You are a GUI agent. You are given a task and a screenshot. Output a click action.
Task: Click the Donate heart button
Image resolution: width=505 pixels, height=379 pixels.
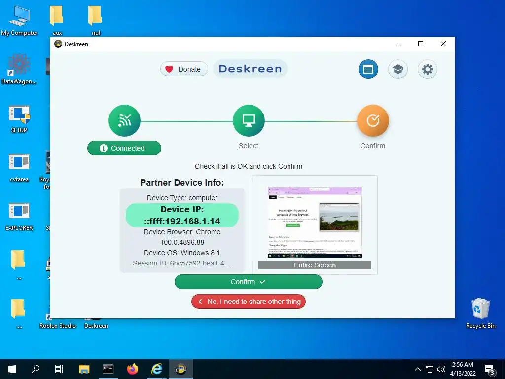coord(184,69)
